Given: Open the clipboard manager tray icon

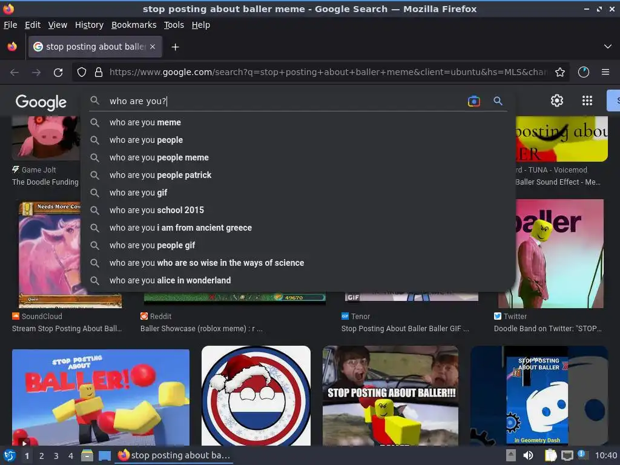Looking at the screenshot, I should (x=550, y=455).
